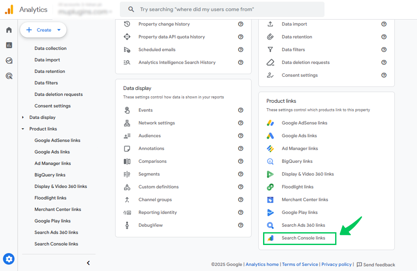Image resolution: width=417 pixels, height=271 pixels.
Task: Click the Create button
Action: click(x=43, y=30)
